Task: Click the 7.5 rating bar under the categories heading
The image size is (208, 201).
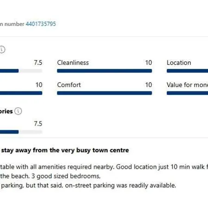Action: pos(21,132)
